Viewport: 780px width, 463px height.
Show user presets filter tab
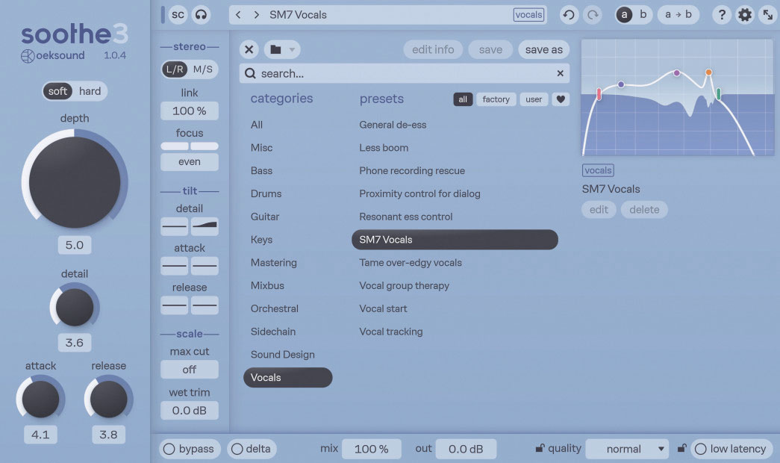tap(534, 99)
